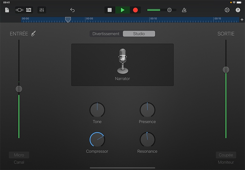Click the battery status icon
The height and width of the screenshot is (170, 245).
coord(239,2)
